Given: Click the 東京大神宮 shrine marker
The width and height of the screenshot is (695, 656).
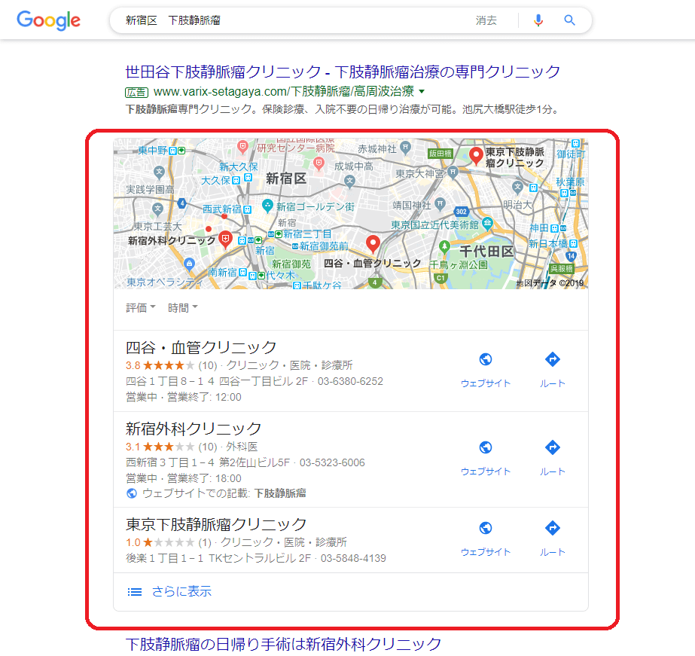Looking at the screenshot, I should tap(453, 172).
